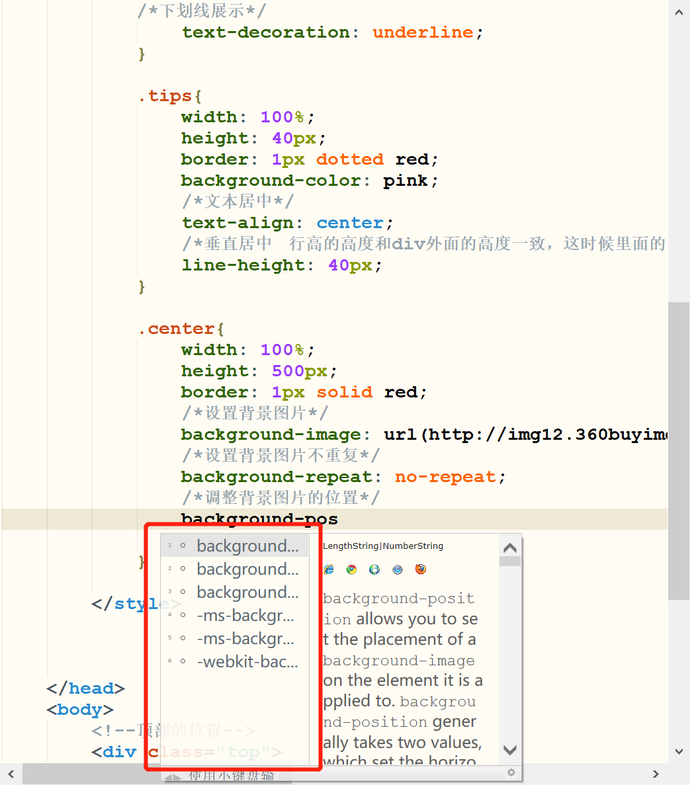Select suggestion number 3 'background...'
690x785 pixels.
tap(234, 592)
